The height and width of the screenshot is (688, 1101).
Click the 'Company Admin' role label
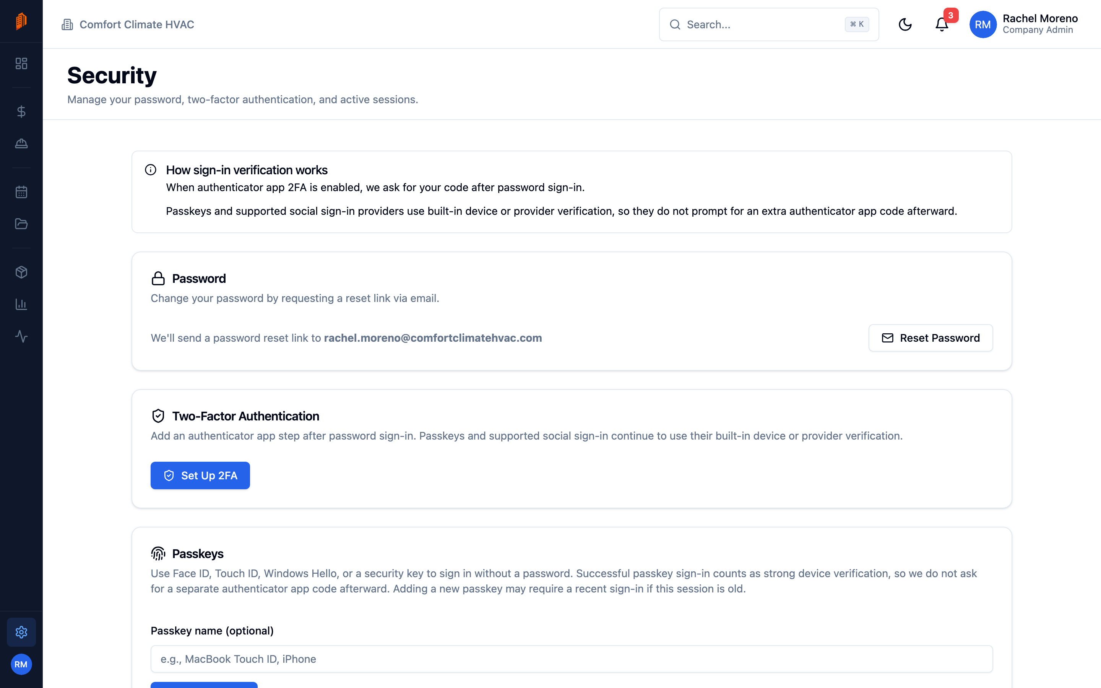(1038, 30)
